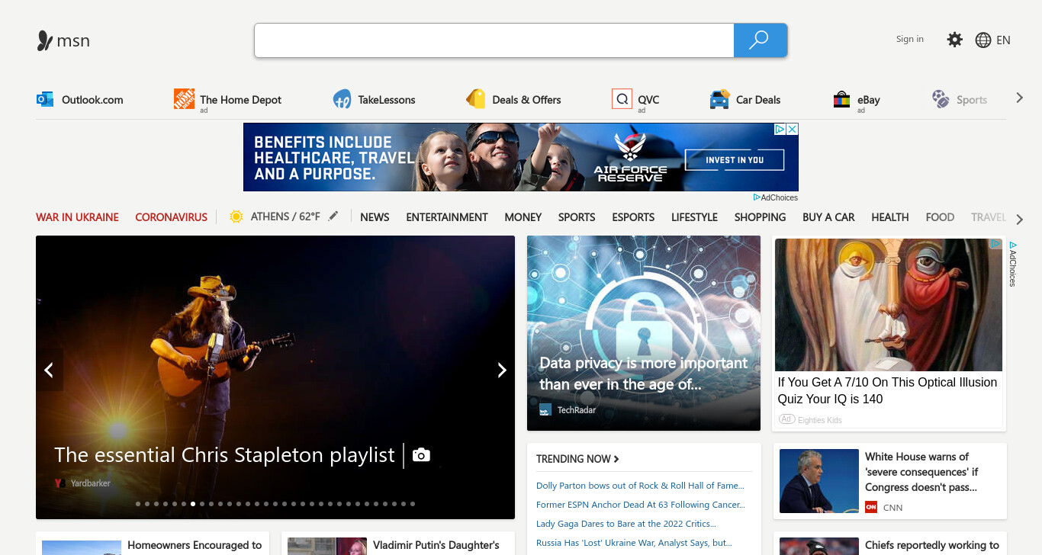Click the Deals & Offers tag icon
The height and width of the screenshot is (555, 1042).
click(476, 99)
